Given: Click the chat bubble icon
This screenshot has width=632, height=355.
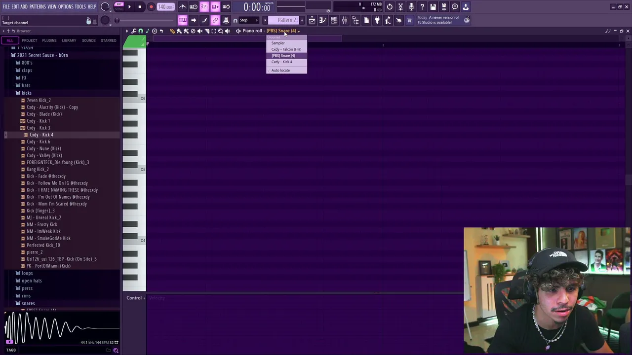Looking at the screenshot, I should pyautogui.click(x=455, y=7).
